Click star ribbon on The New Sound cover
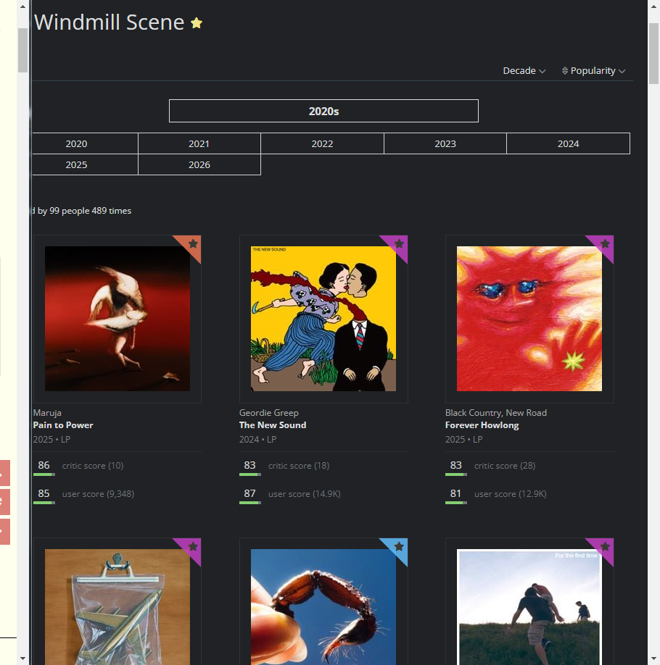Image resolution: width=660 pixels, height=665 pixels. pos(399,244)
